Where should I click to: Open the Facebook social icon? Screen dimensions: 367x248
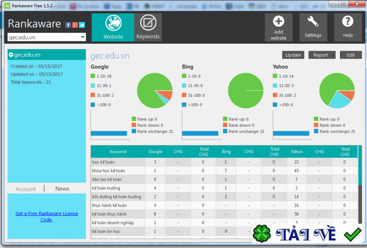coord(68,25)
